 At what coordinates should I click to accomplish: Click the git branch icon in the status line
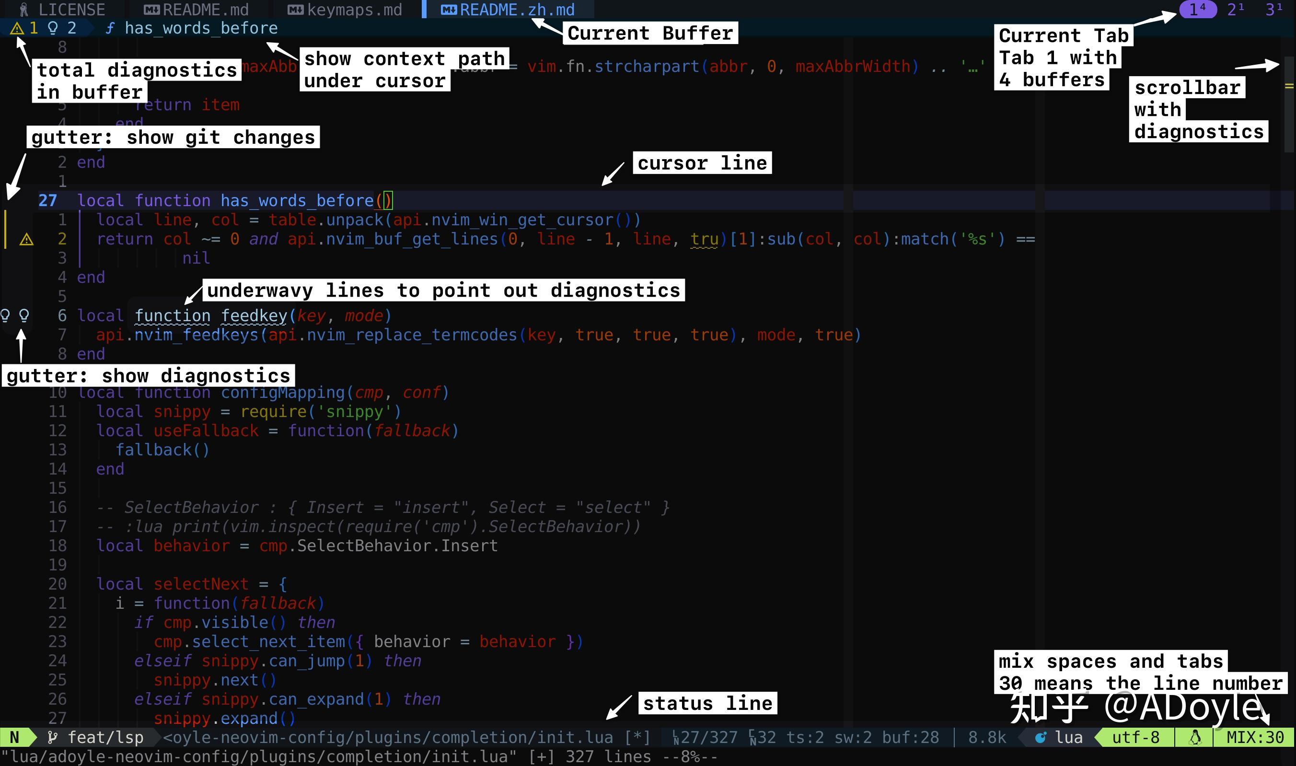52,737
